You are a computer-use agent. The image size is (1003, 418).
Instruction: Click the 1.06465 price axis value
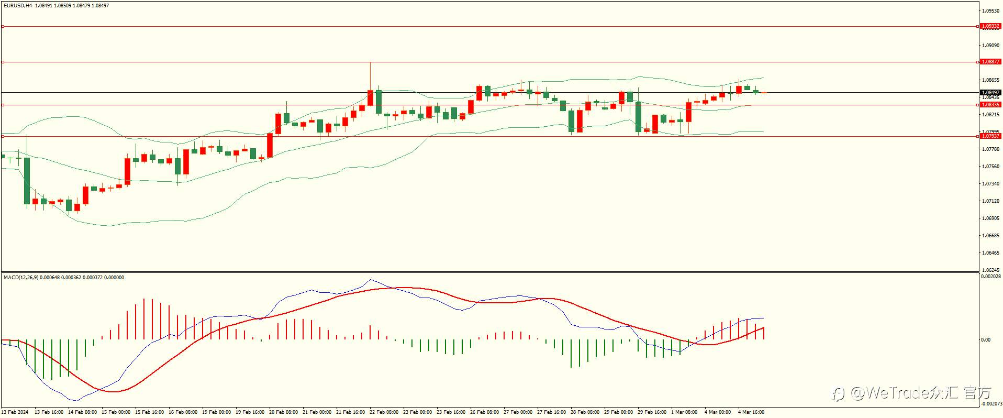click(x=990, y=253)
